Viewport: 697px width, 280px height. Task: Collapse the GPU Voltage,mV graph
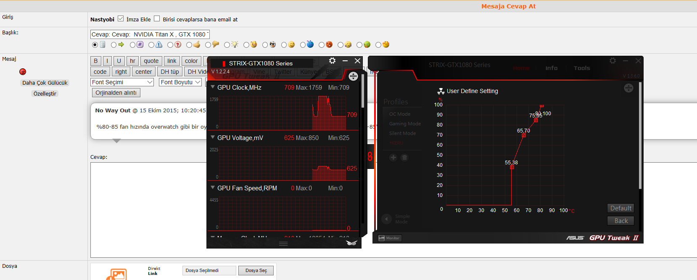click(213, 137)
